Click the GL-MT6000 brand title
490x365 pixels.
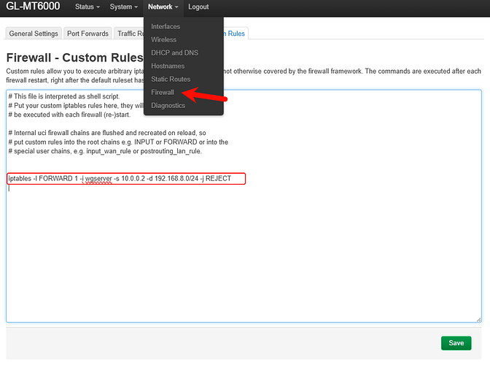[33, 7]
